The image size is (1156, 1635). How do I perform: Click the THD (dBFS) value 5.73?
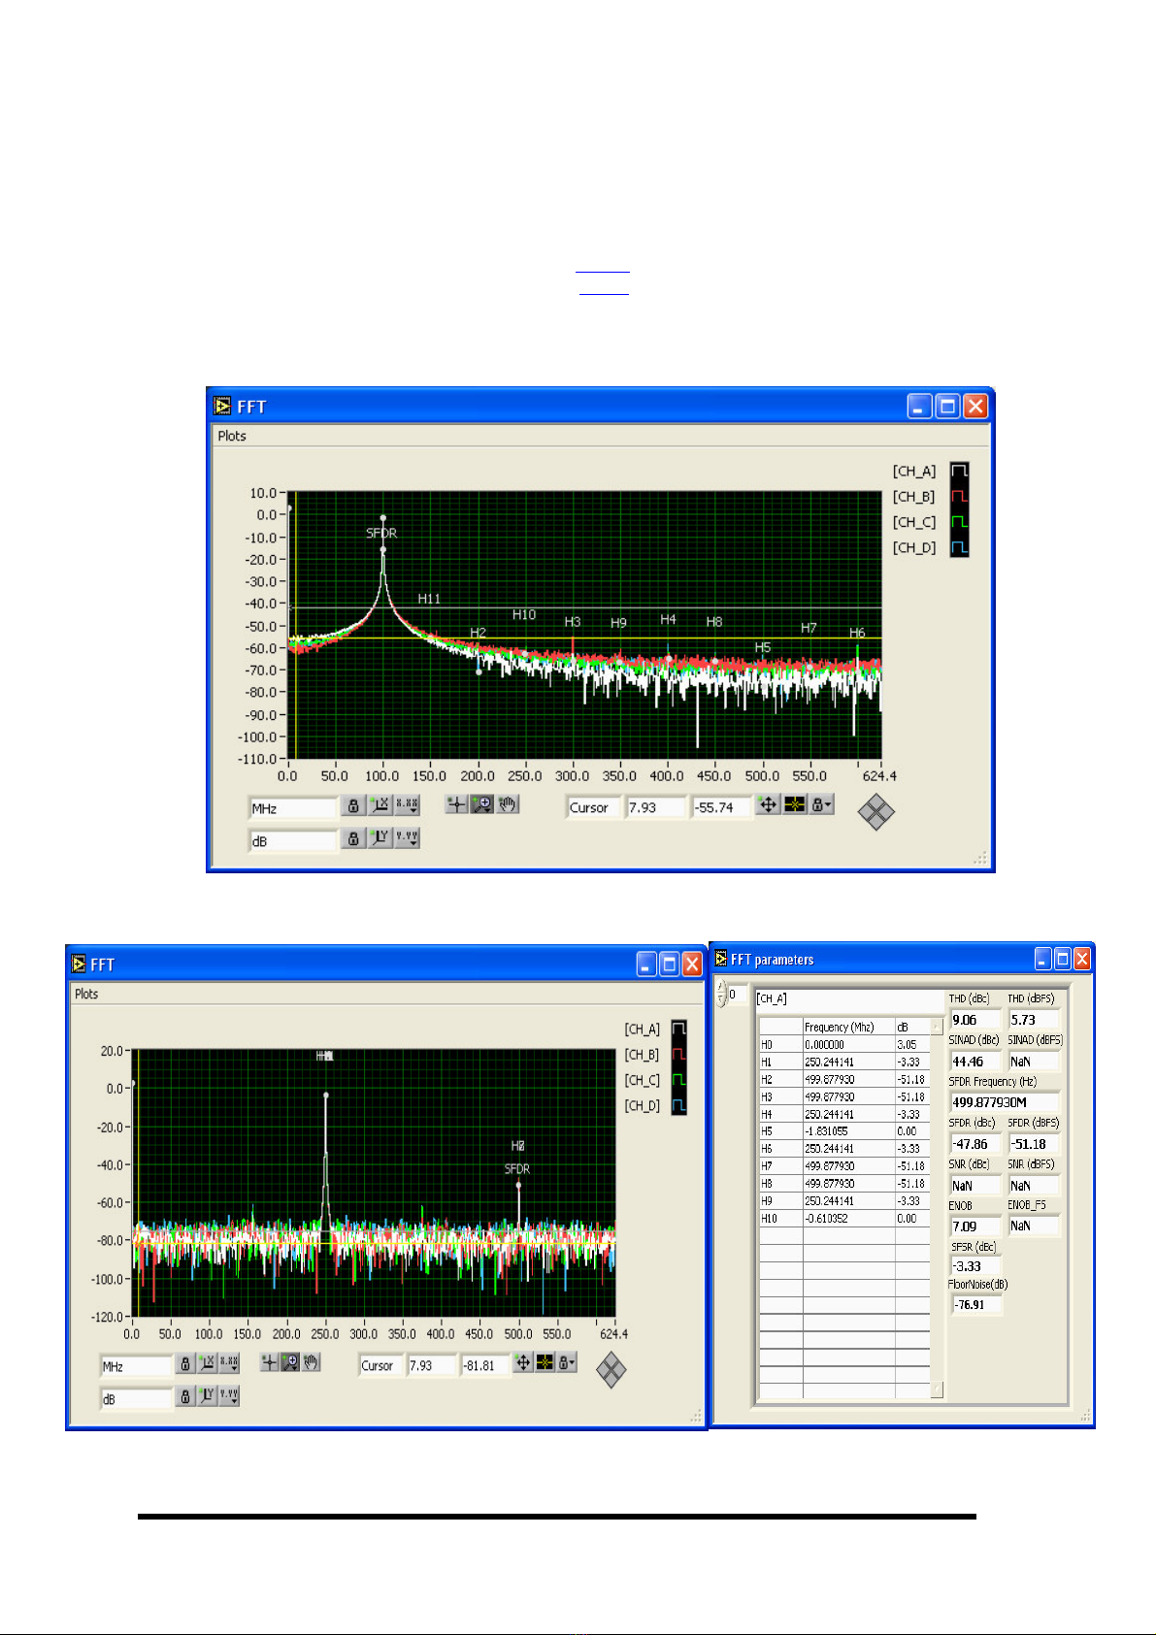click(1034, 1020)
